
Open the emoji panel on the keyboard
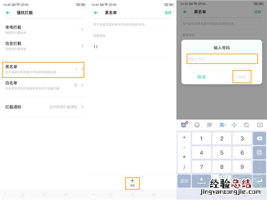tap(197, 125)
